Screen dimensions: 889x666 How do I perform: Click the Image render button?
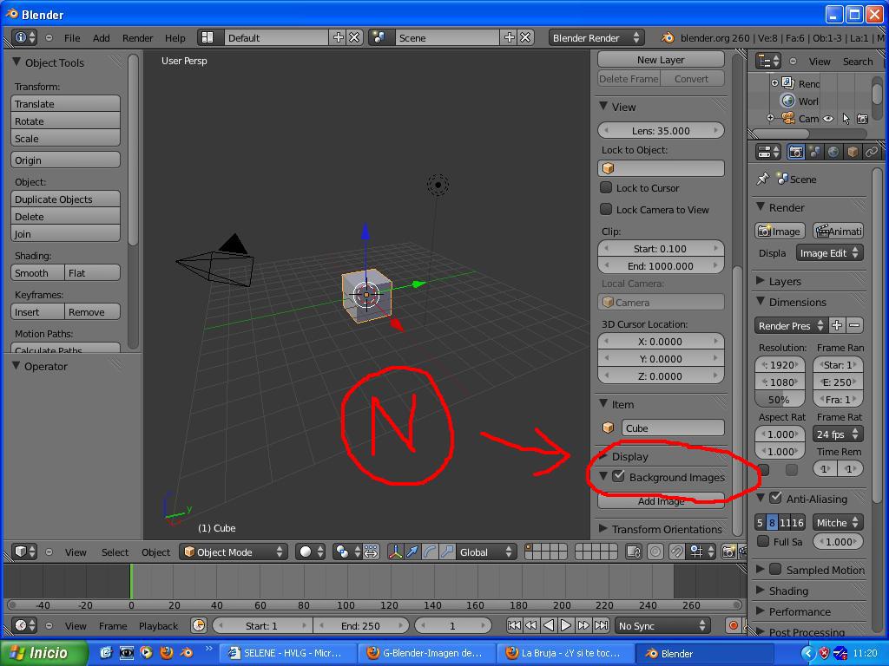(x=780, y=231)
